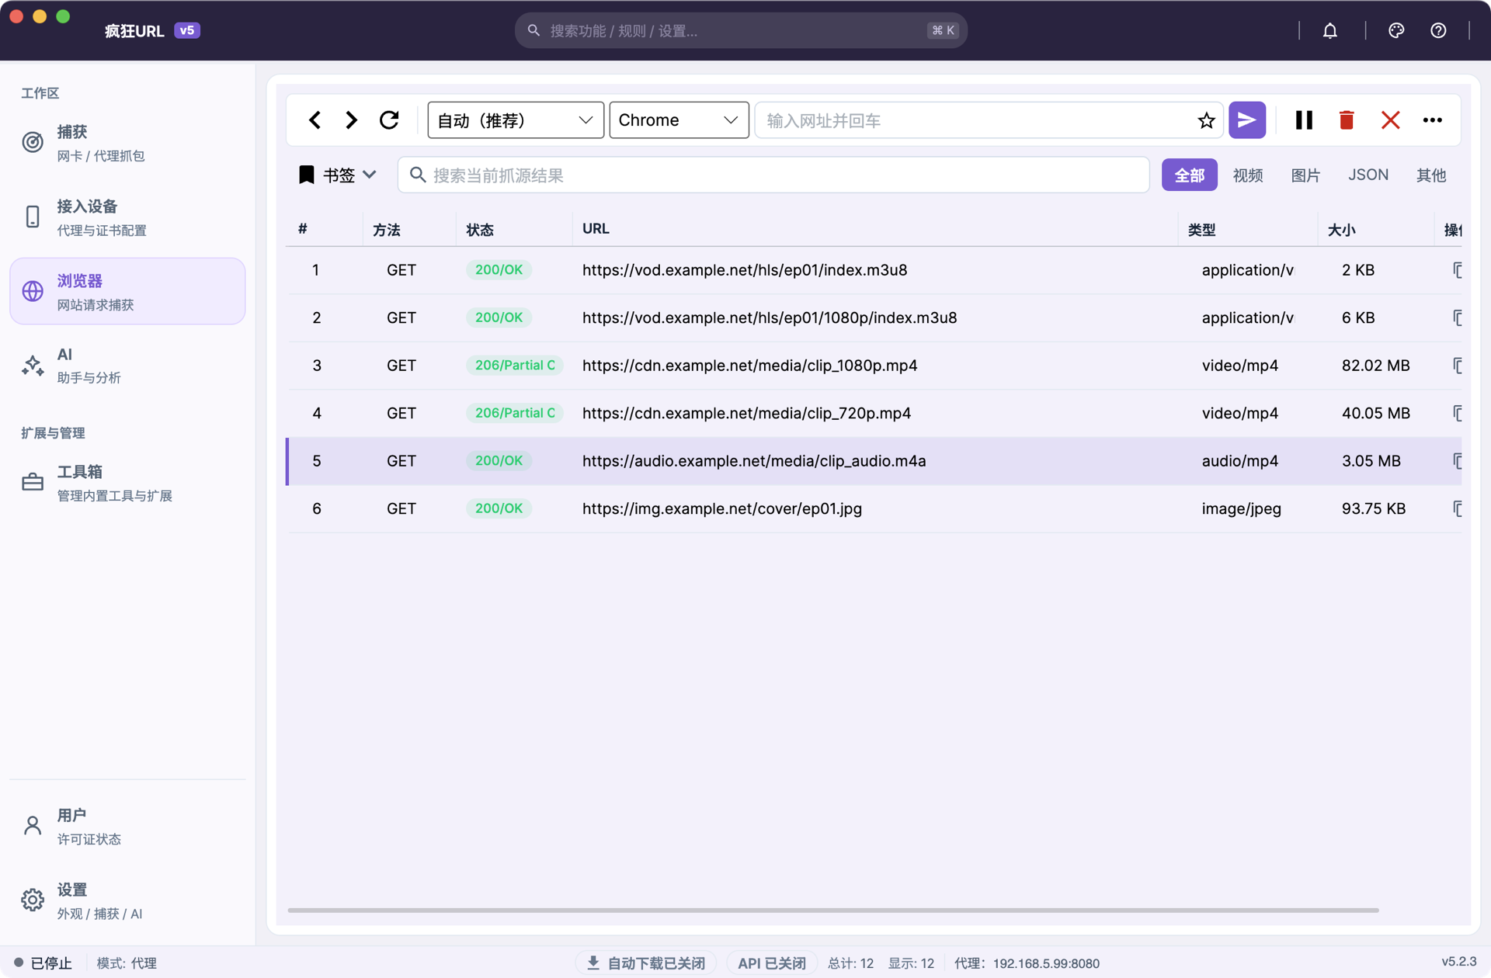Open the theme palette icon

tap(1396, 30)
